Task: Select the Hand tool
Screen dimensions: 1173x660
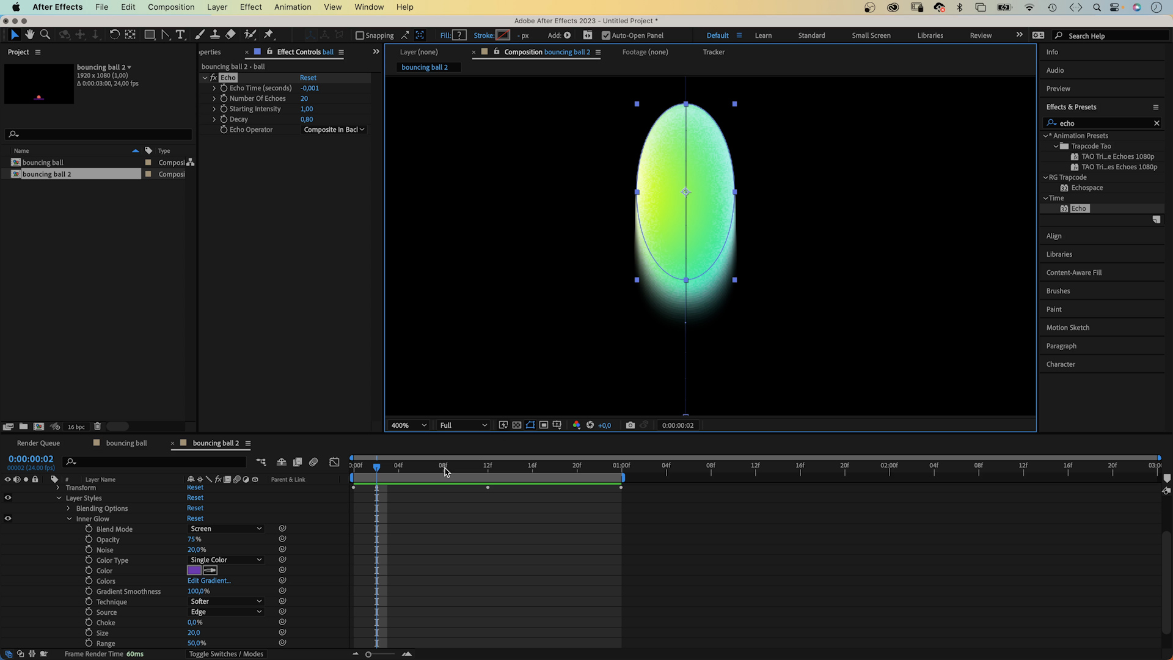Action: pyautogui.click(x=29, y=35)
